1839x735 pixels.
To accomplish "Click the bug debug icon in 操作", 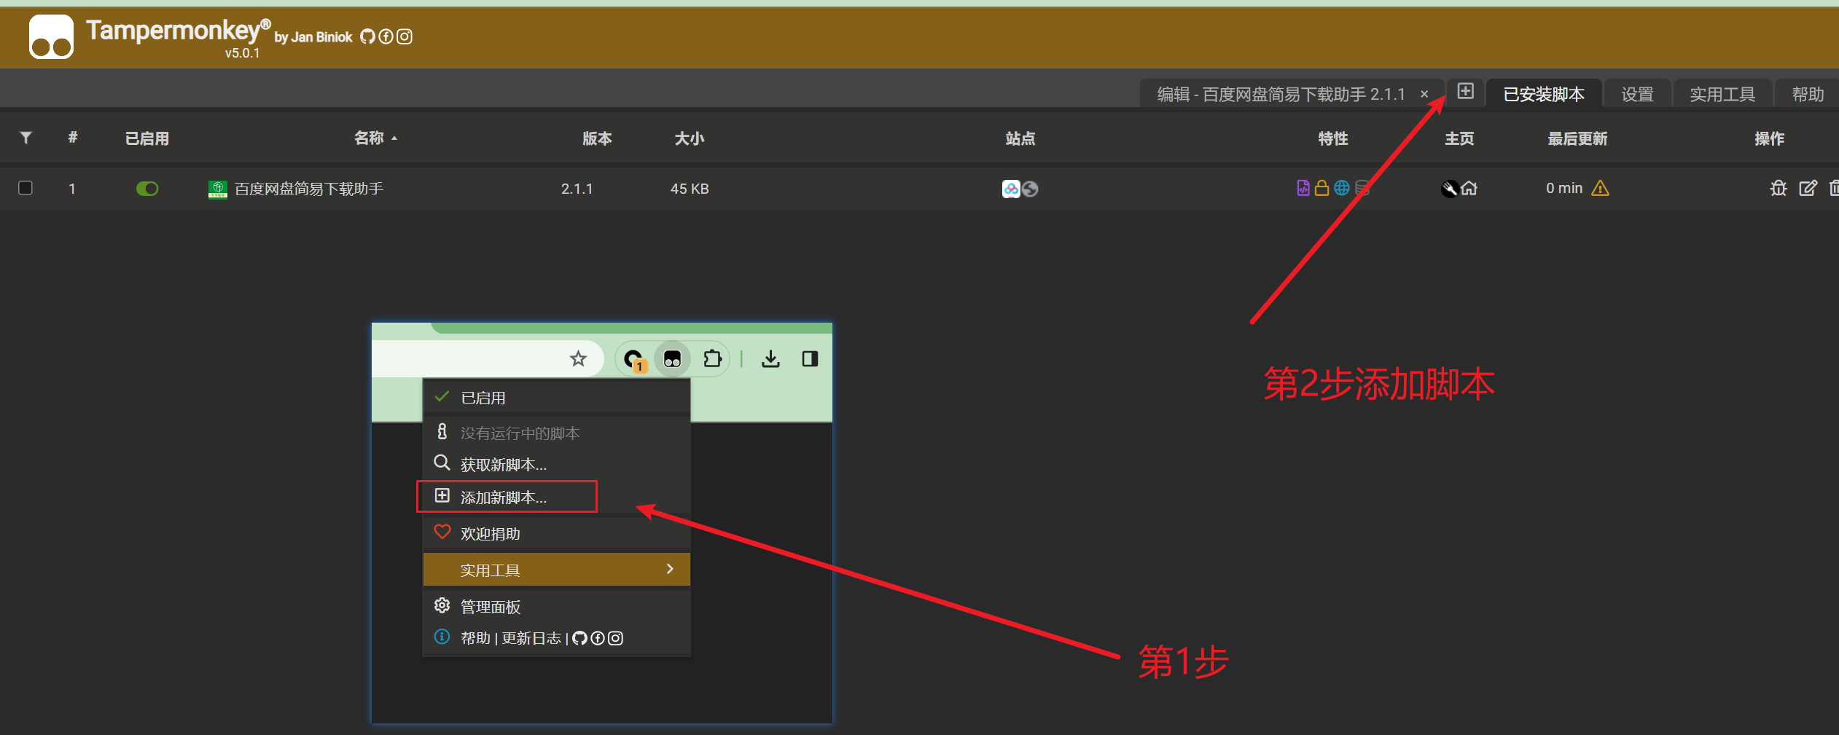I will coord(1779,188).
